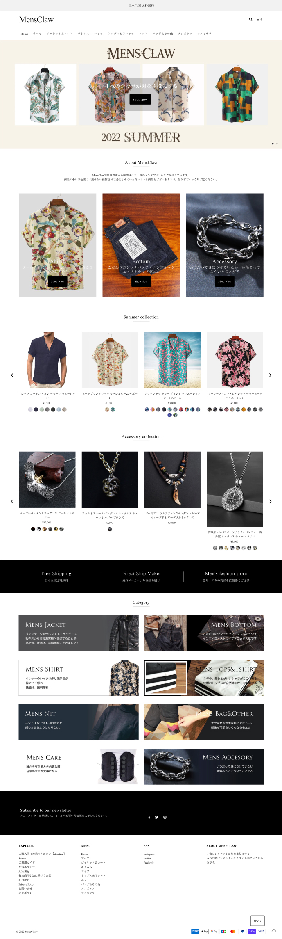Show next Summer collection products arrow

(x=270, y=375)
